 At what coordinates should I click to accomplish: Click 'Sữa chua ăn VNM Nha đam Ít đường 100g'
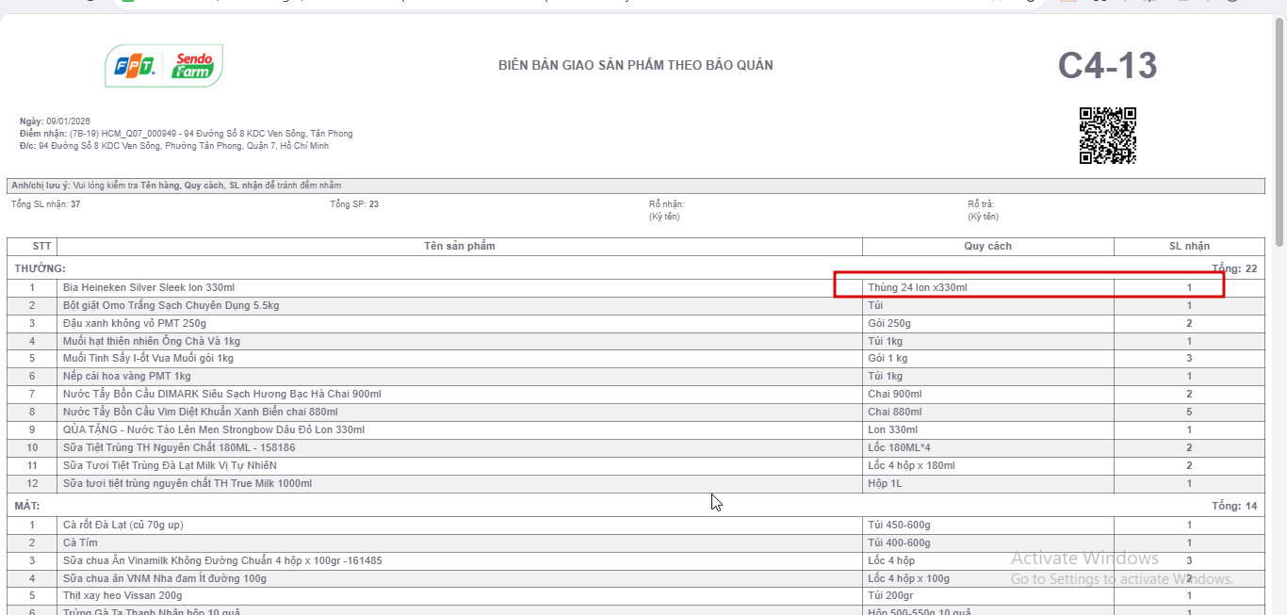[165, 578]
